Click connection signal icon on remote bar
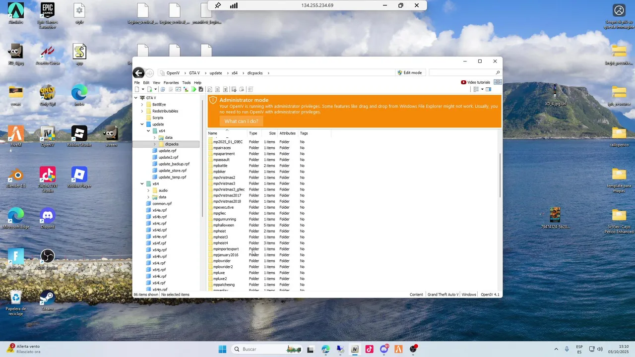Screen dimensions: 635x357 [234, 5]
